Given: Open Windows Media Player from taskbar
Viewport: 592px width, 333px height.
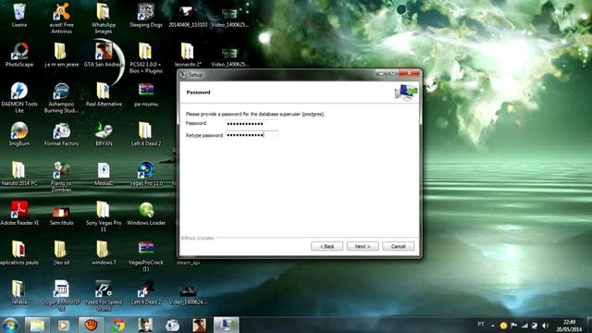Looking at the screenshot, I should (x=64, y=325).
